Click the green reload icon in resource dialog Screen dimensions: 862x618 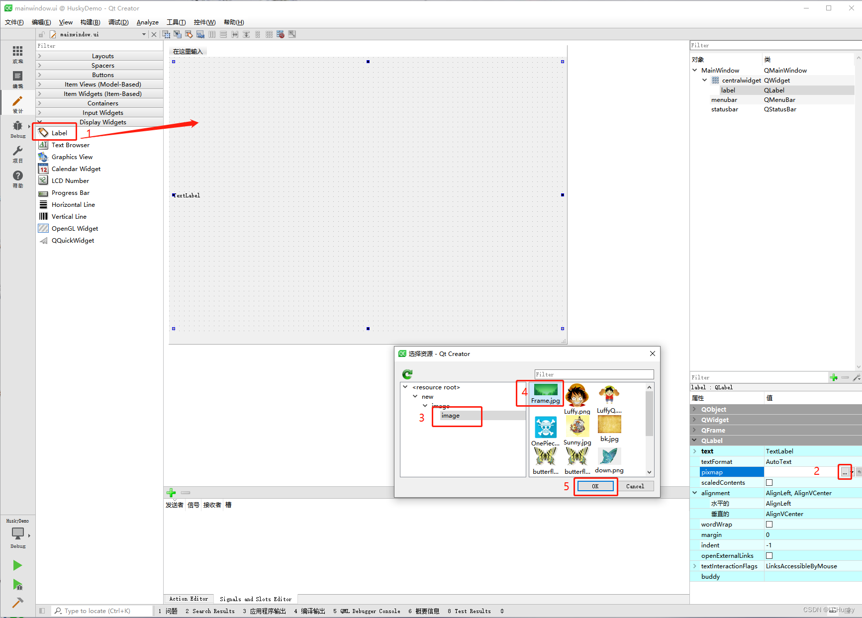[407, 374]
